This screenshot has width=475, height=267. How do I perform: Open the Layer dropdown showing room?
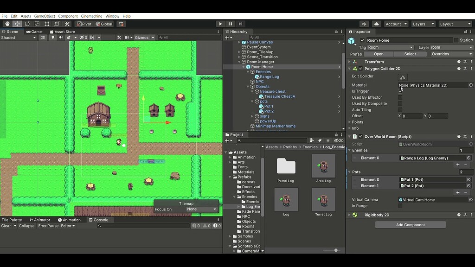(x=450, y=47)
